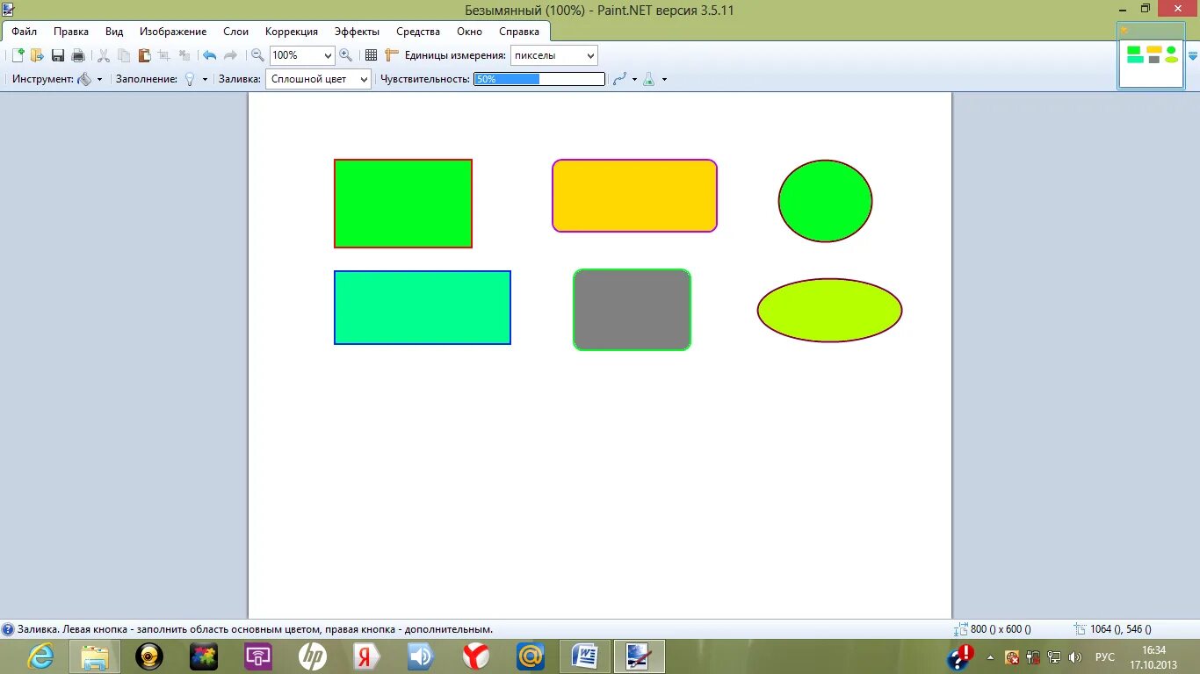
Task: Show hidden tray icons with the arrow
Action: [991, 657]
